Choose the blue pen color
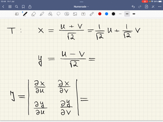The width and height of the screenshot is (163, 122). [107, 14]
